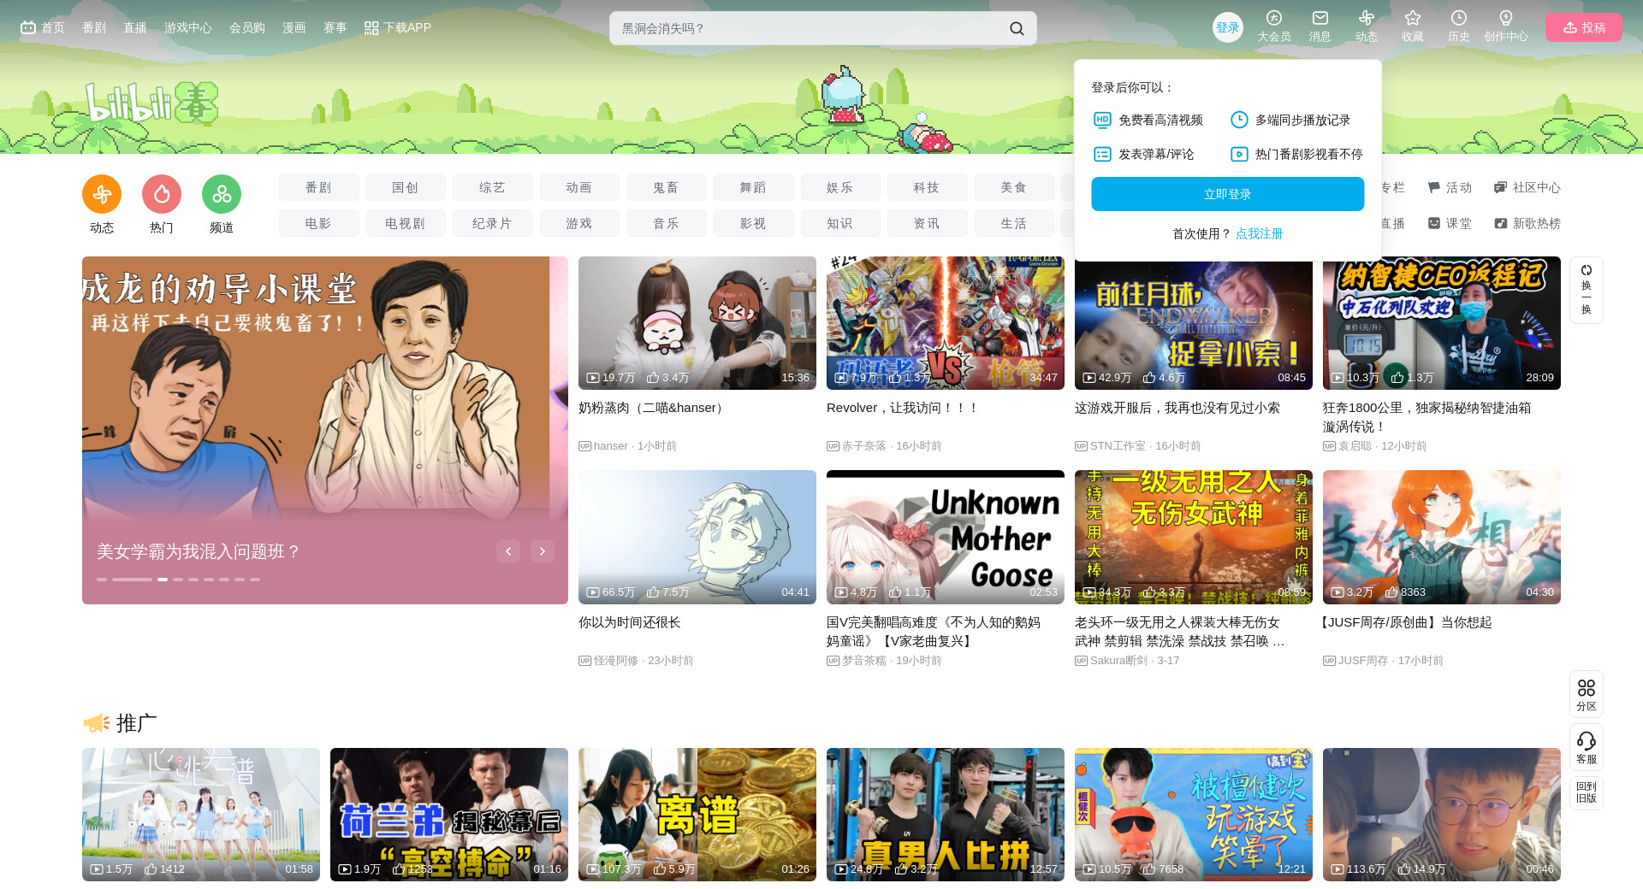
Task: Click the 新歌热榜 link
Action: 1527,223
